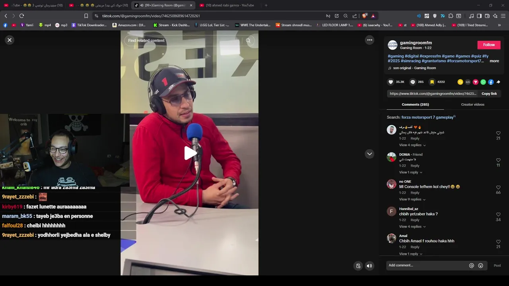This screenshot has height=286, width=509.
Task: Open a new browser tab
Action: click(x=266, y=5)
